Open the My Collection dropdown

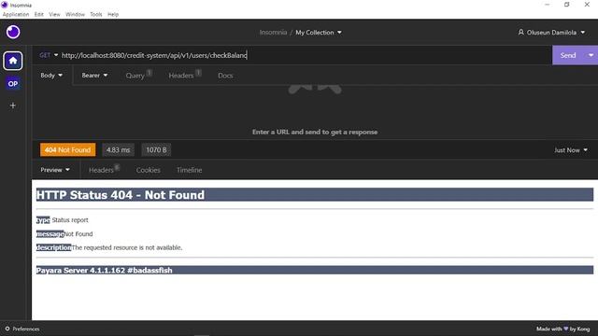tap(319, 33)
